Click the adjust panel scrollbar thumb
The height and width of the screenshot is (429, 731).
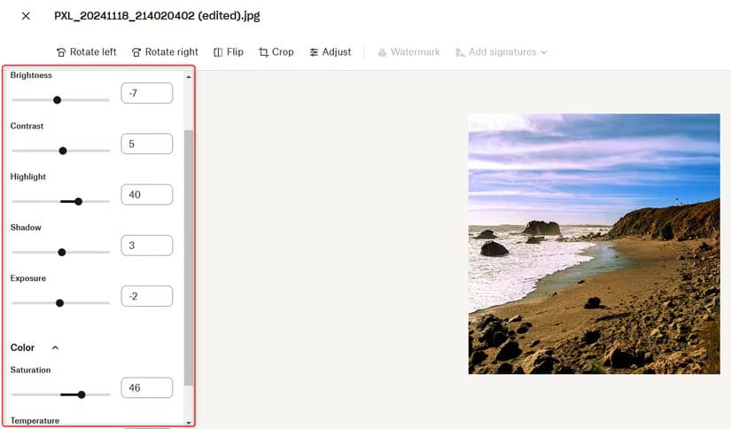pyautogui.click(x=189, y=258)
